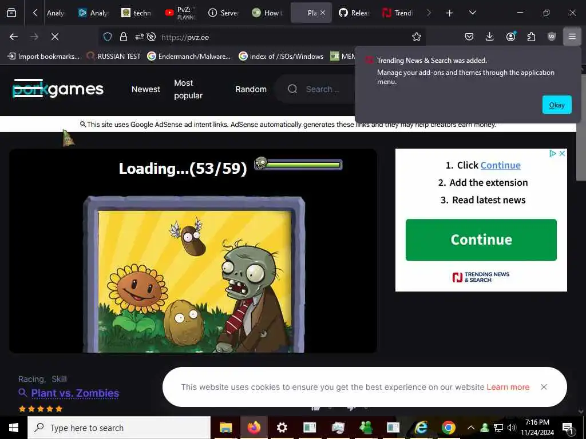Open Settings gear in taskbar
The image size is (586, 439).
[x=282, y=428]
